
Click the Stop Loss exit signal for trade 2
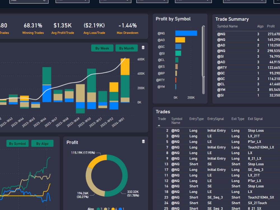[x=256, y=130]
